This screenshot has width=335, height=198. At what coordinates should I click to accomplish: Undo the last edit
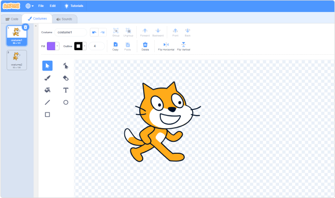(x=94, y=32)
